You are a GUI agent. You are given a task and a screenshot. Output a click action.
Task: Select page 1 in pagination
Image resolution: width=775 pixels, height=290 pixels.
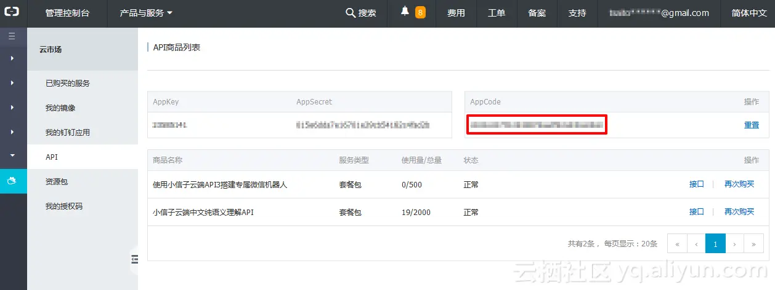click(x=715, y=243)
